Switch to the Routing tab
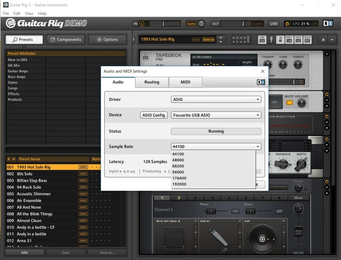 click(x=152, y=82)
